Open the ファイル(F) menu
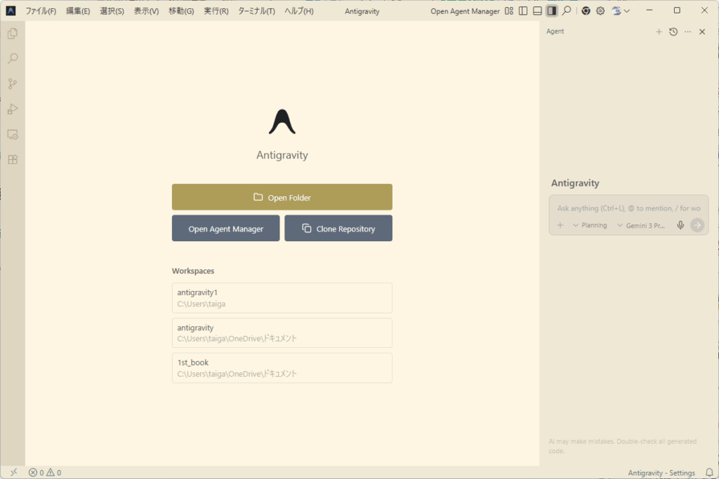Screen dimensions: 719x479 point(41,11)
